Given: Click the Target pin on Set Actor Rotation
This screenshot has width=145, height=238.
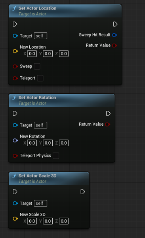Looking at the screenshot, I should coord(15,125).
